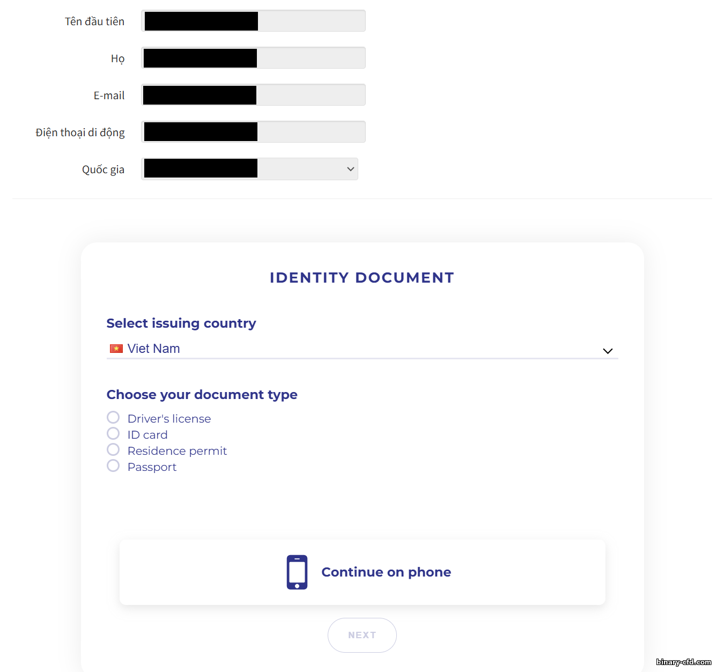The width and height of the screenshot is (717, 672).
Task: Click the binary-cfd.com watermark logo
Action: (x=684, y=662)
